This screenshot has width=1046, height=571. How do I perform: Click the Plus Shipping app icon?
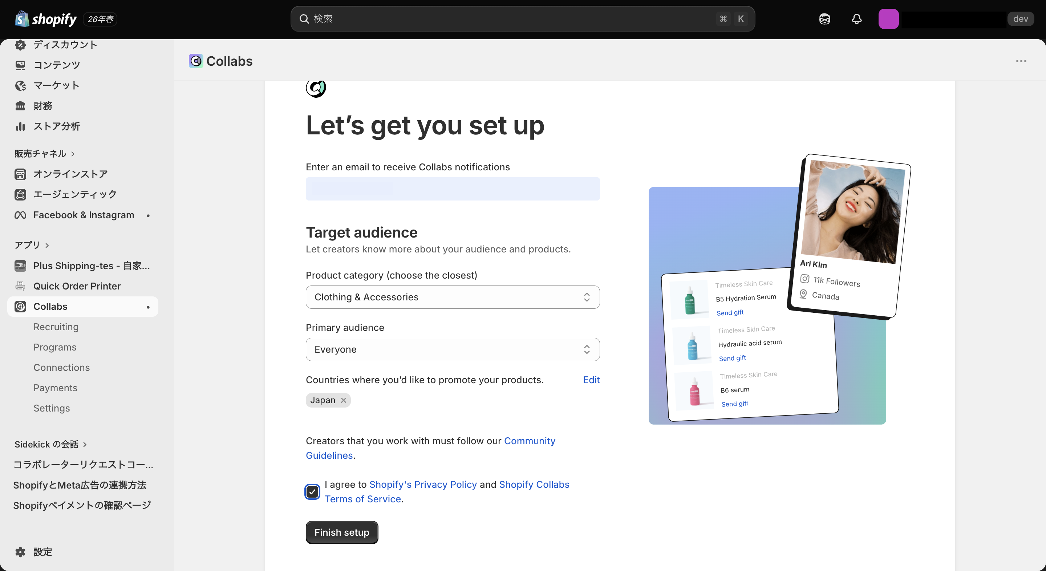20,266
